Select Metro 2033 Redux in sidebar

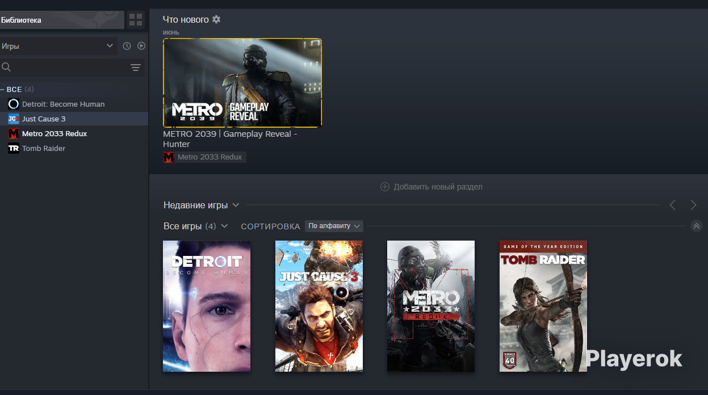point(74,133)
